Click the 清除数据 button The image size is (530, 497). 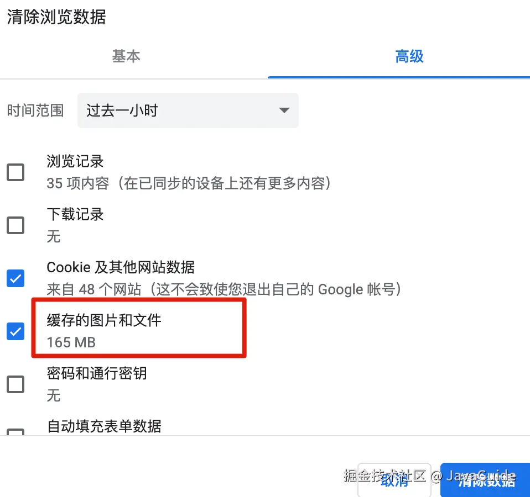[x=485, y=479]
